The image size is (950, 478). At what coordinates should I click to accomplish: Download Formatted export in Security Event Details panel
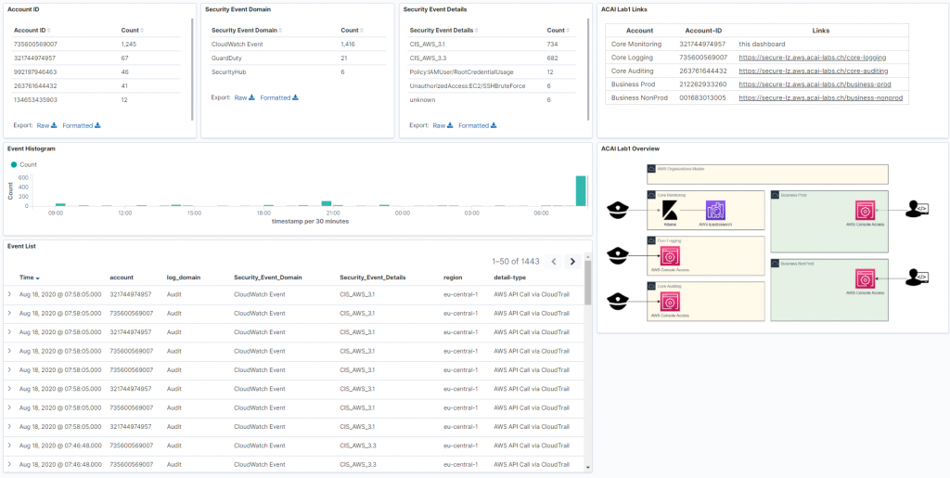[478, 125]
